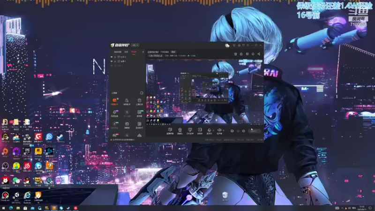
Task: Open the purple GOG Galaxy desktop icon
Action: click(16, 151)
